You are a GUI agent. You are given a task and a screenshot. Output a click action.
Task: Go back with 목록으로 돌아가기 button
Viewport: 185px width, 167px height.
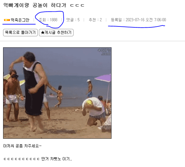(x=20, y=33)
